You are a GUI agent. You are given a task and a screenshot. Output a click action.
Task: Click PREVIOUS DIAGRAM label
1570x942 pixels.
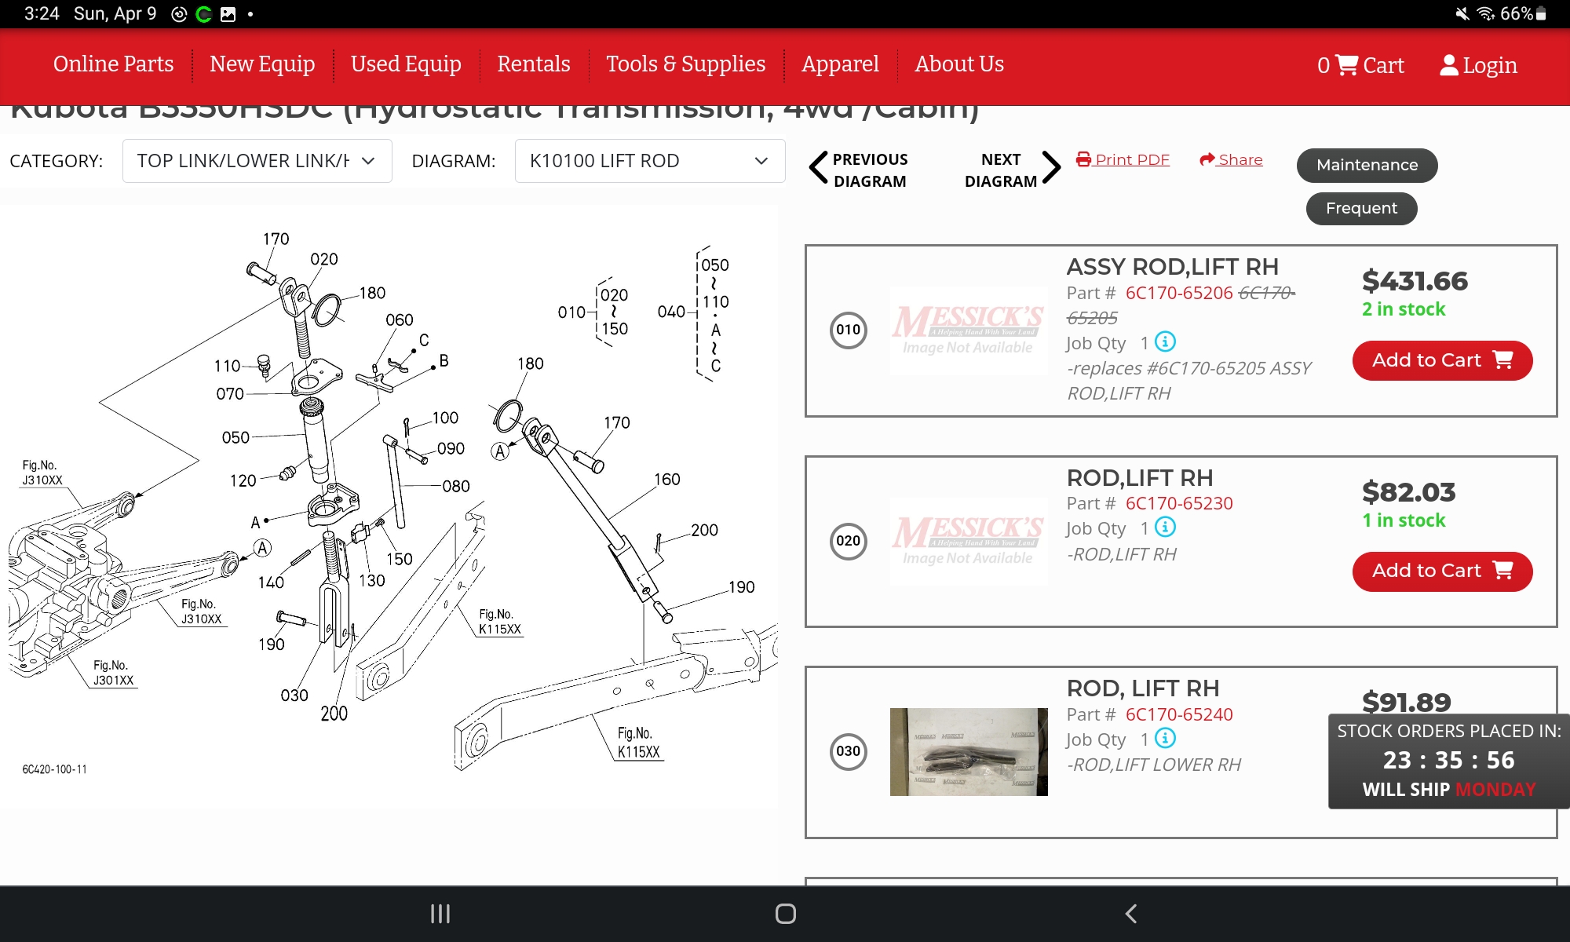point(870,170)
